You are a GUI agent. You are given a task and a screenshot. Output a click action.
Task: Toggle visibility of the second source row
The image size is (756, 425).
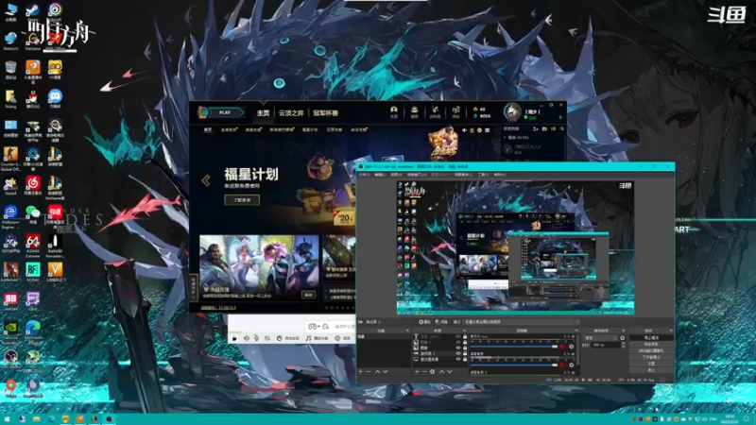458,342
